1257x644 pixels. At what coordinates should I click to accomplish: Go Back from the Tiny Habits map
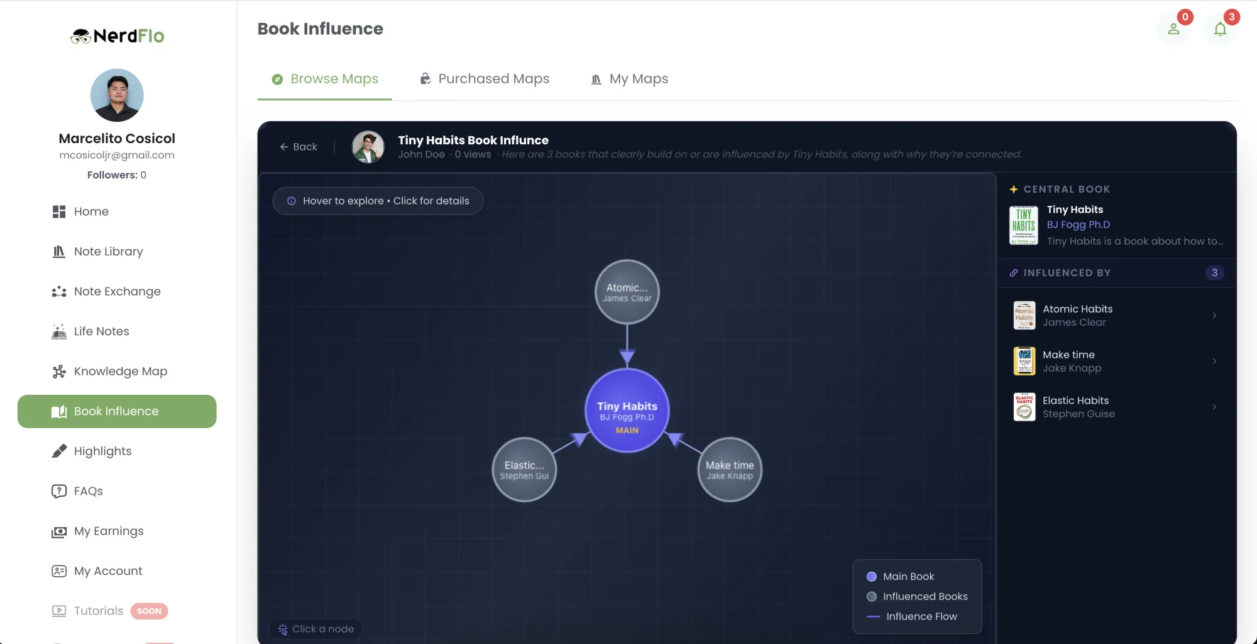click(299, 147)
